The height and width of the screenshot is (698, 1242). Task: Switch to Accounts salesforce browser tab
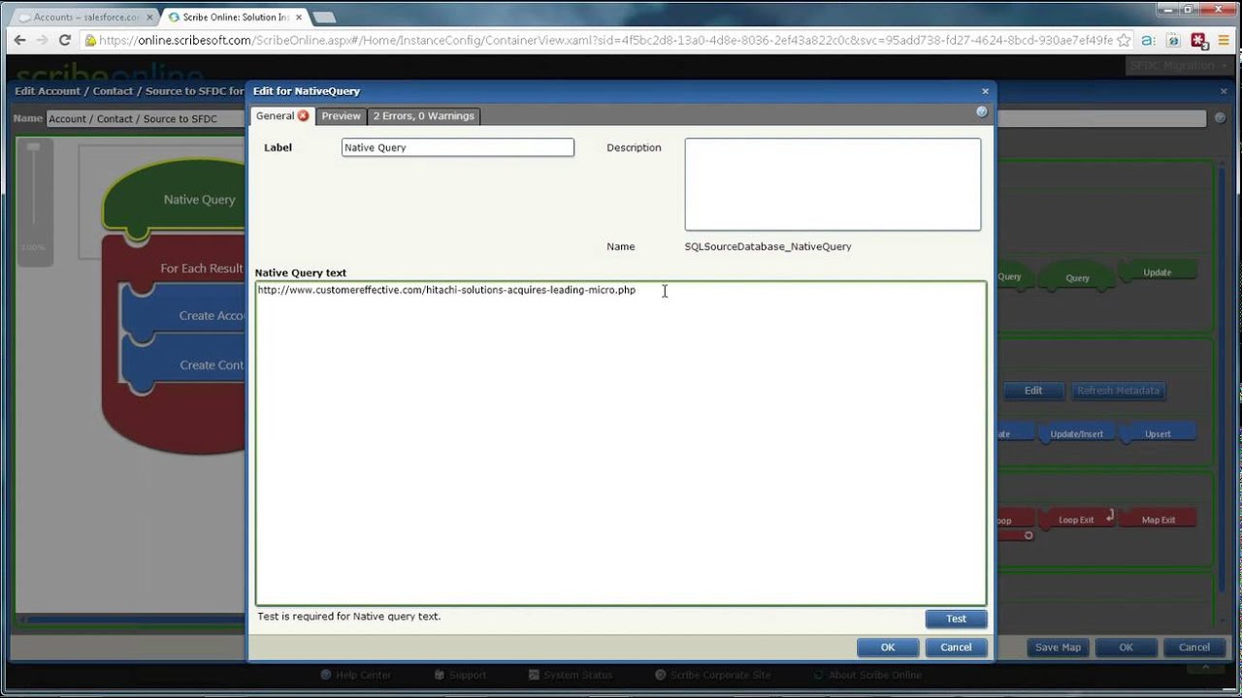[x=85, y=16]
